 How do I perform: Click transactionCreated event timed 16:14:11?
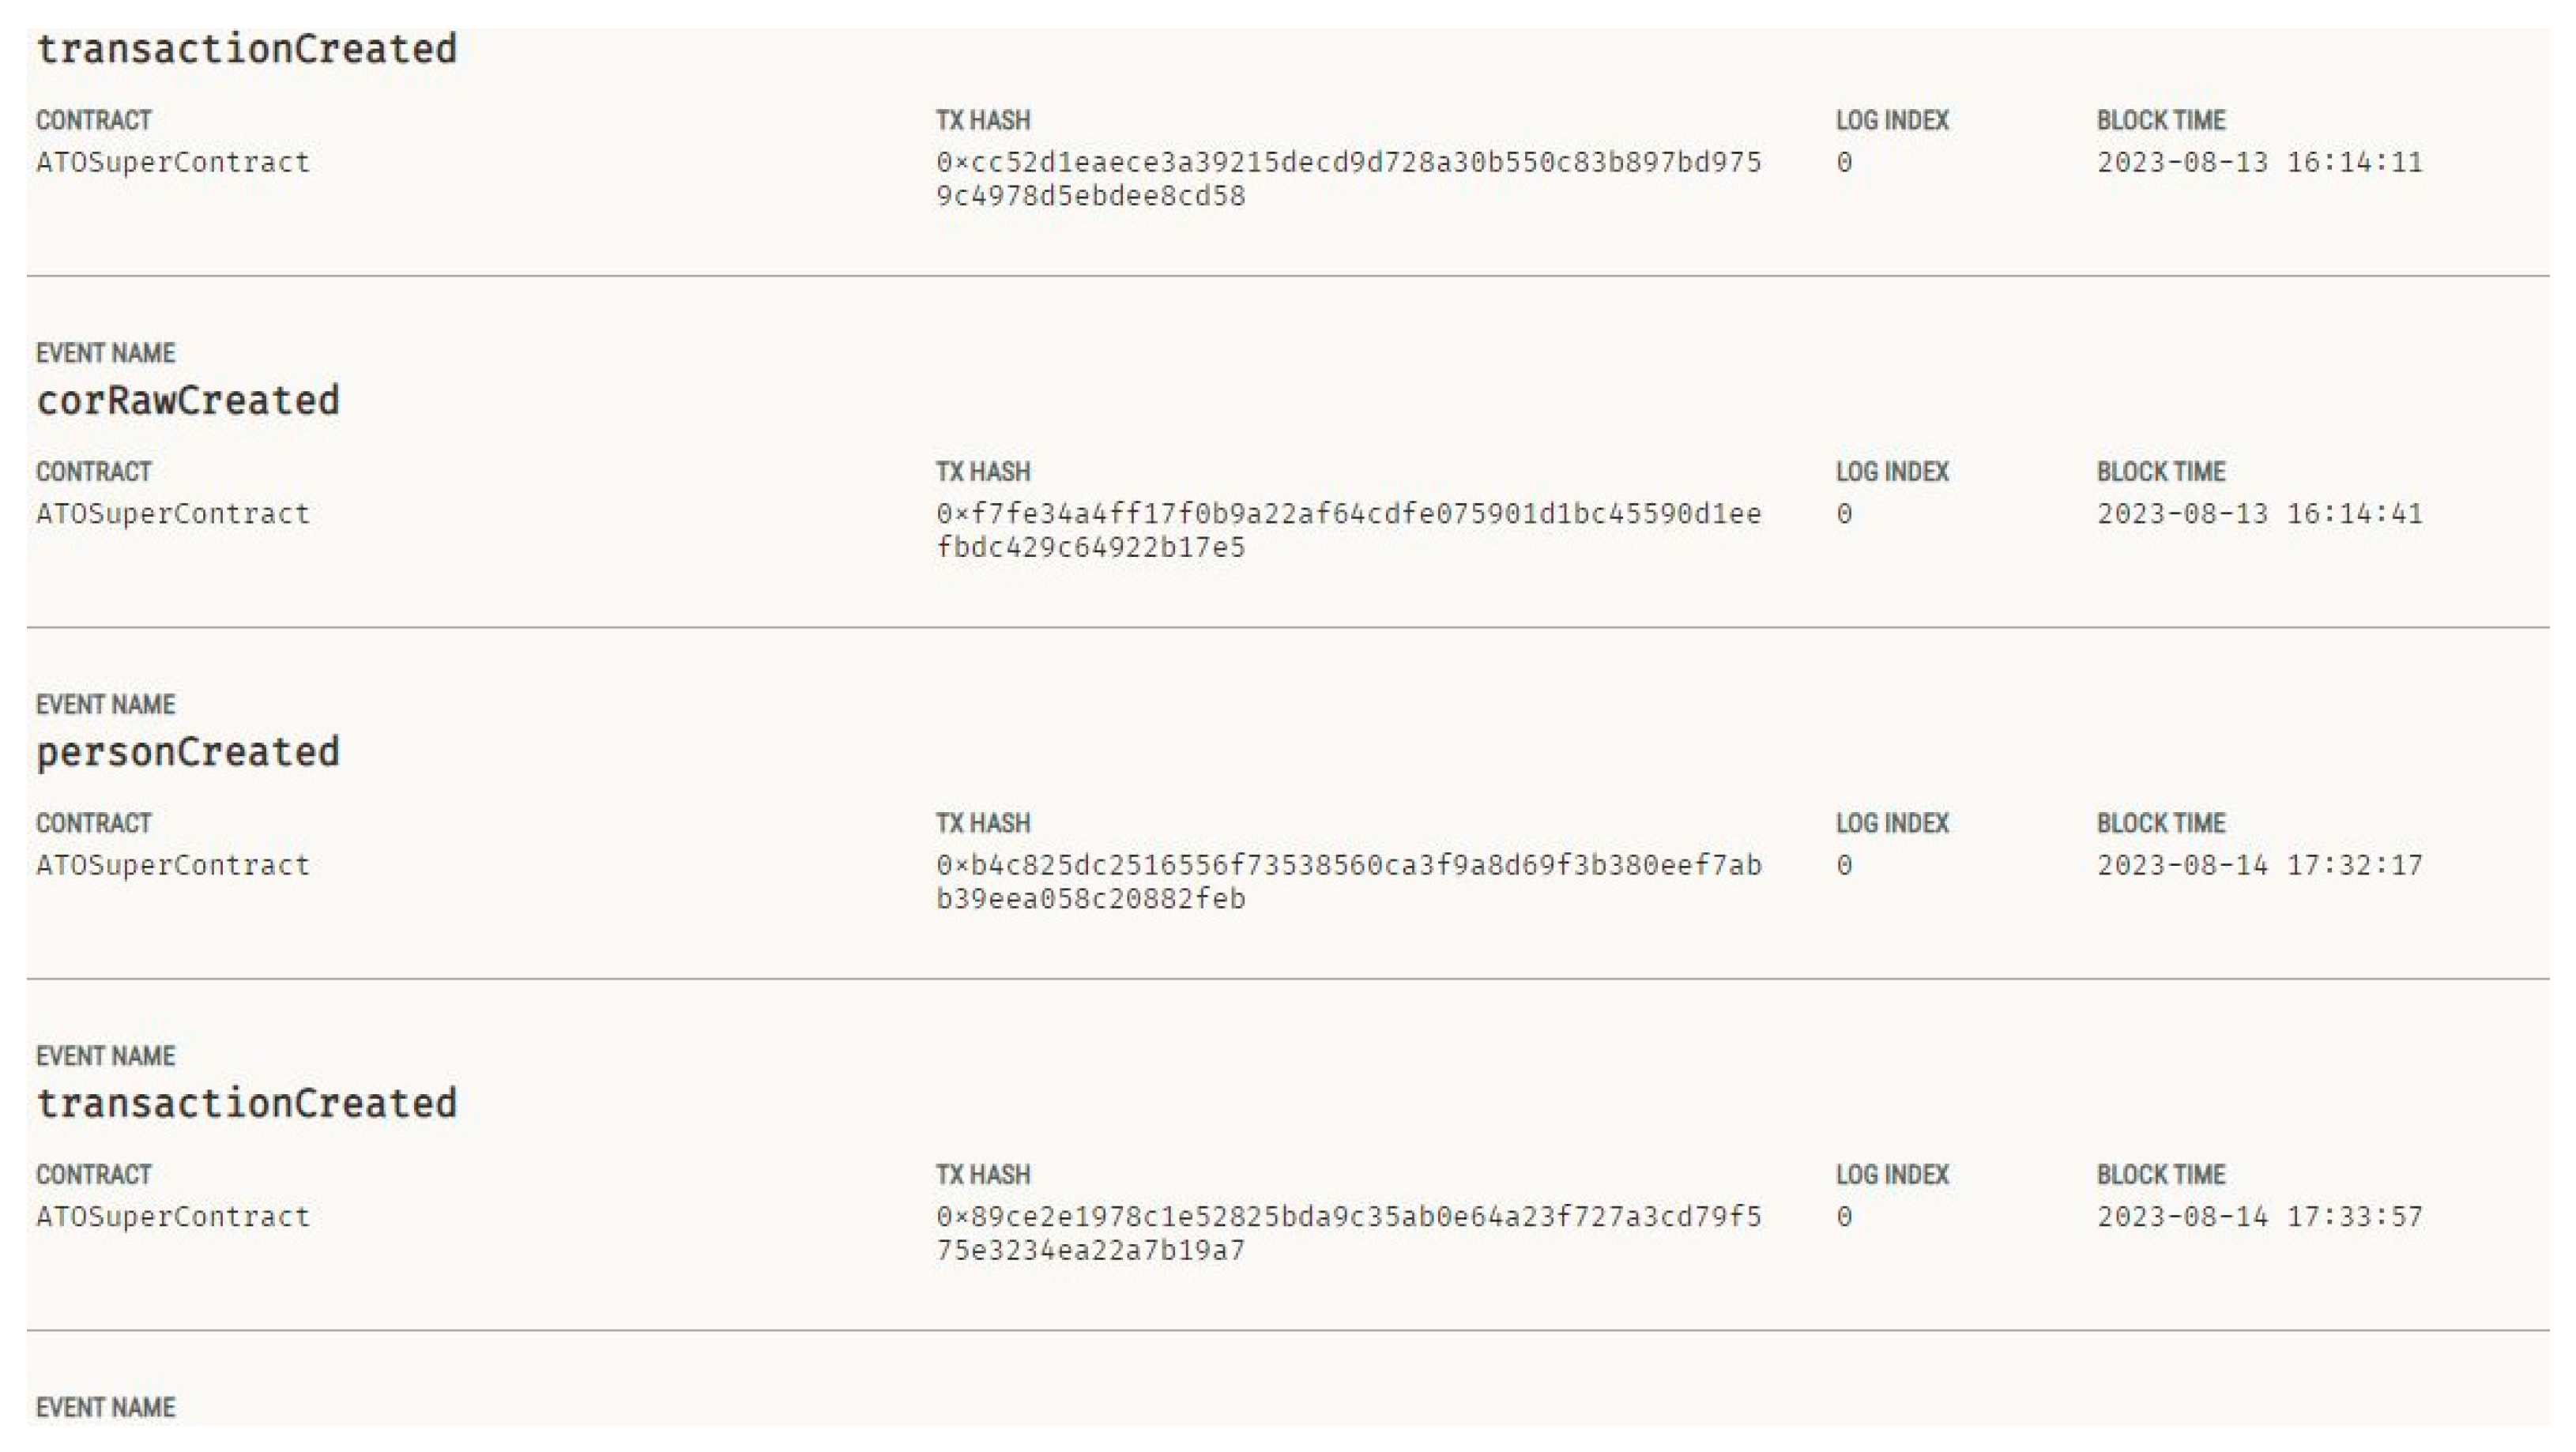tap(247, 49)
